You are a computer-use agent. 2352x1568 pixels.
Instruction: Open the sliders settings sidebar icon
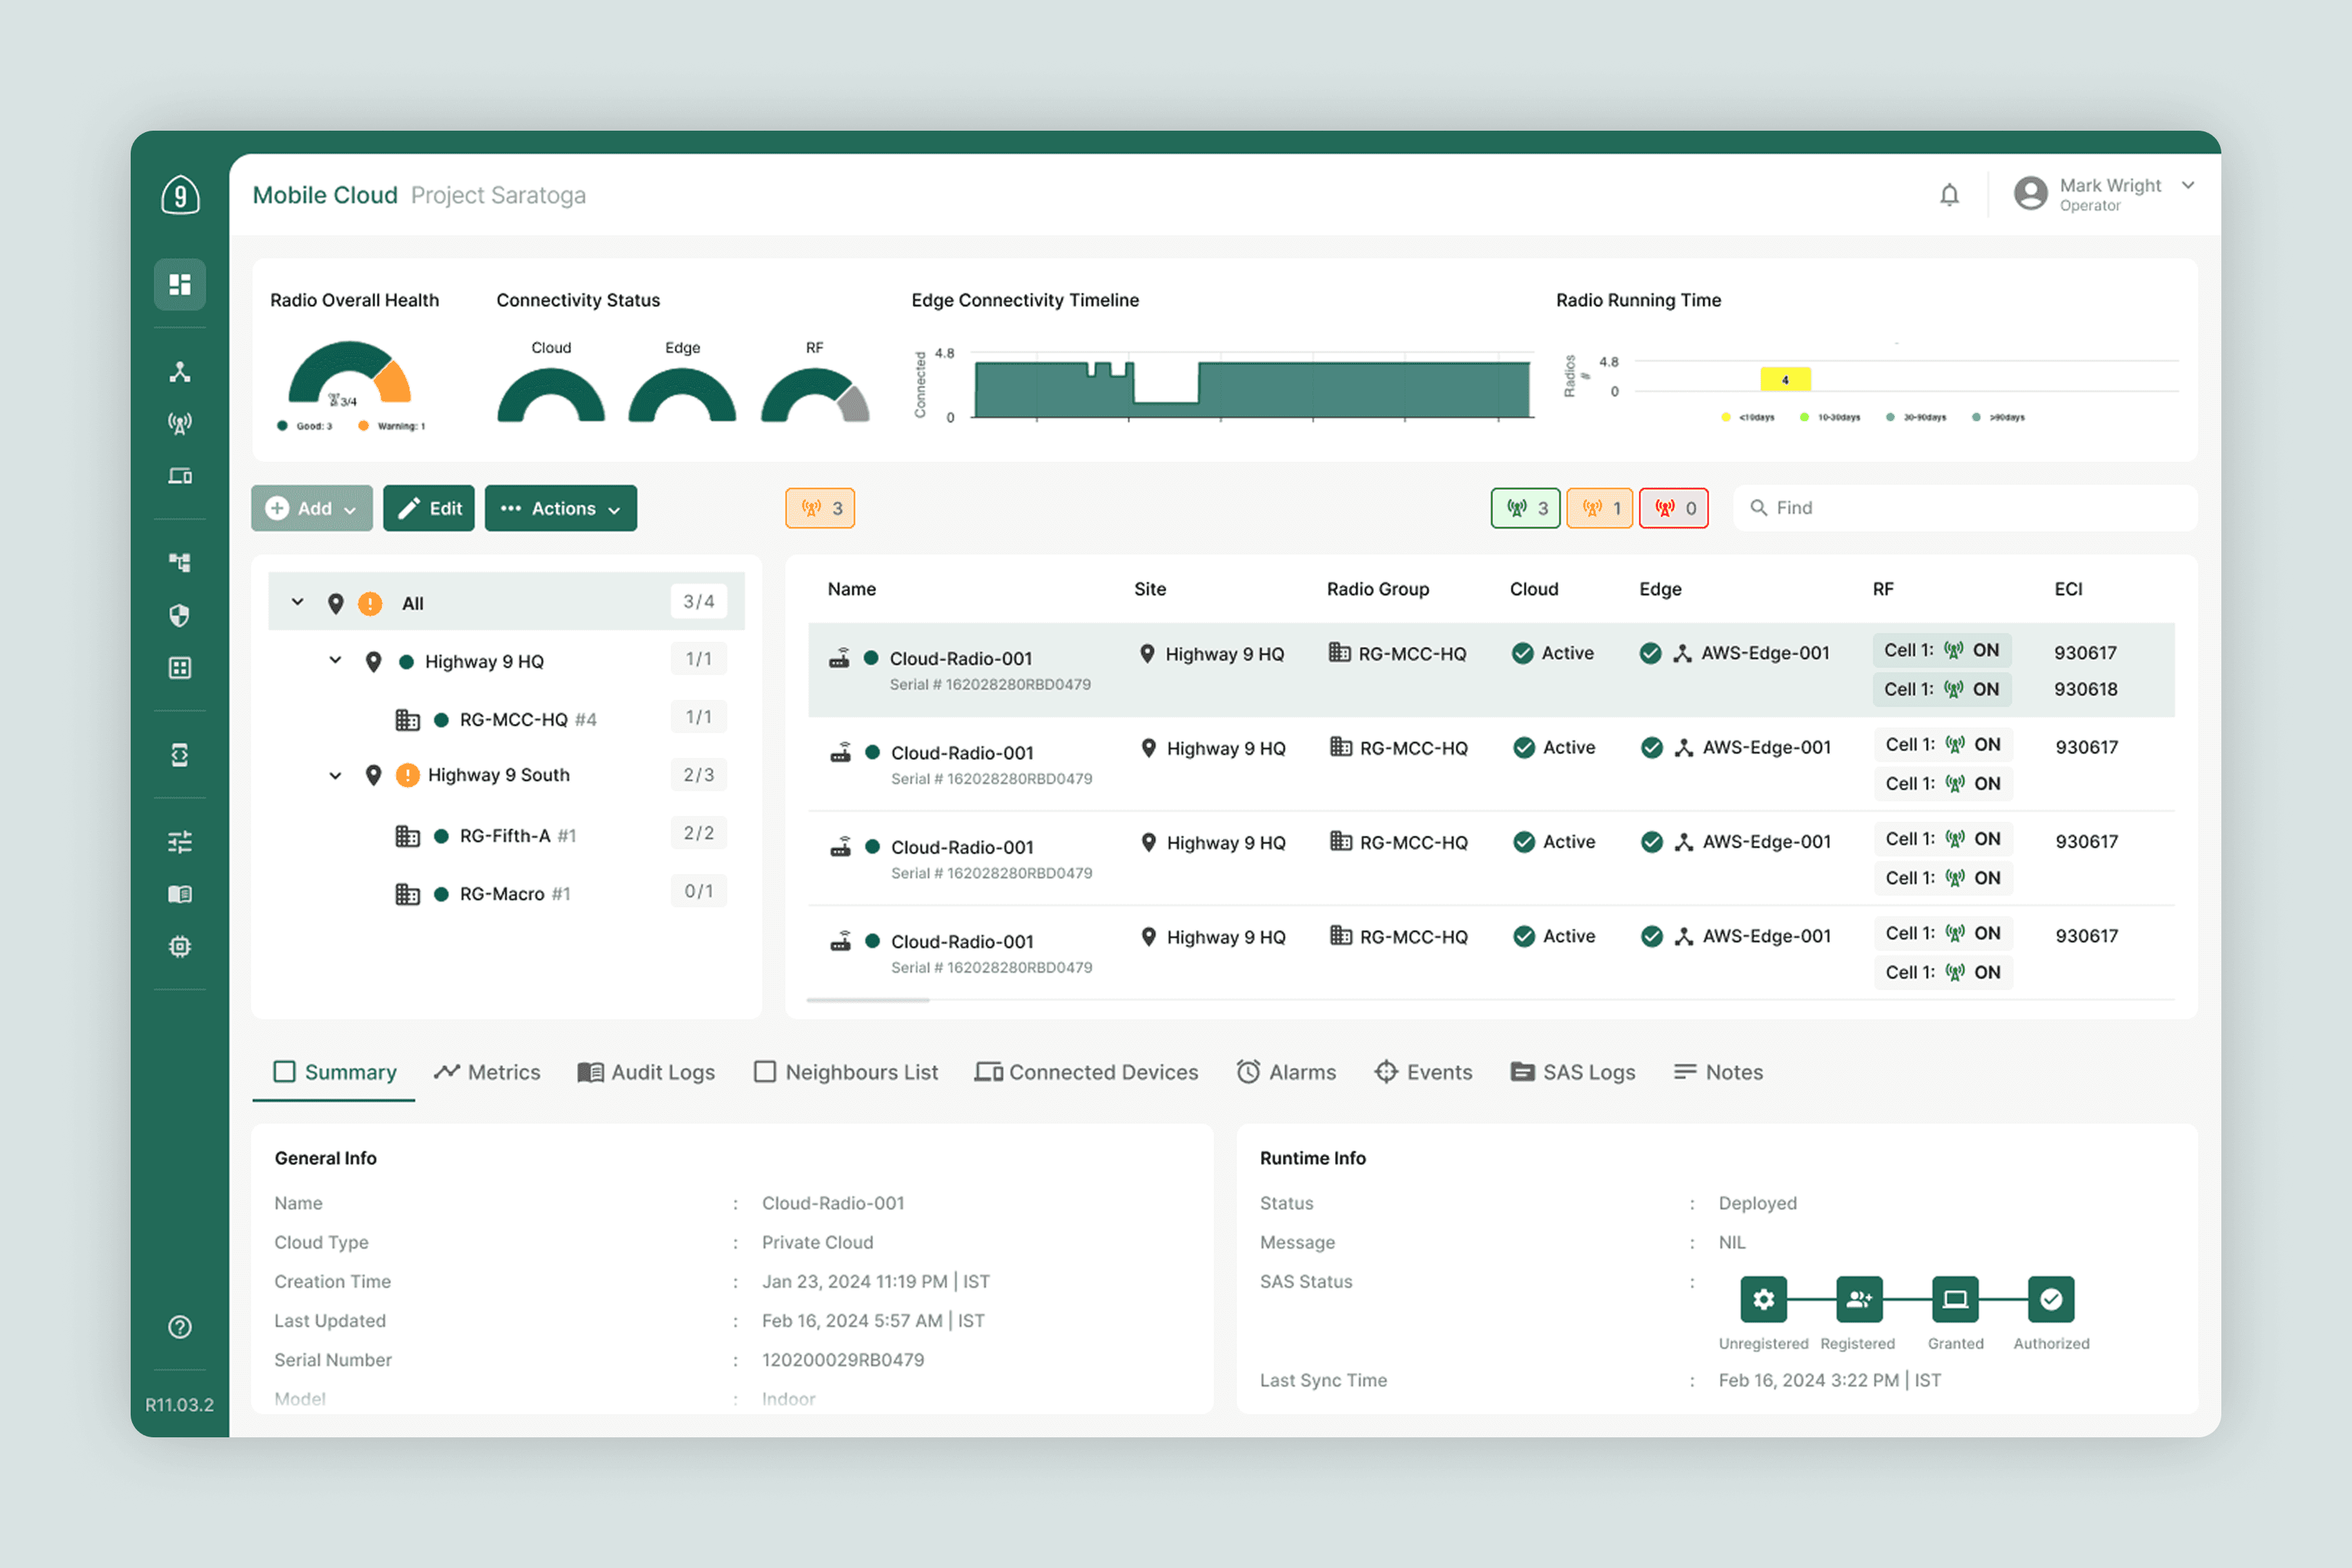point(180,842)
